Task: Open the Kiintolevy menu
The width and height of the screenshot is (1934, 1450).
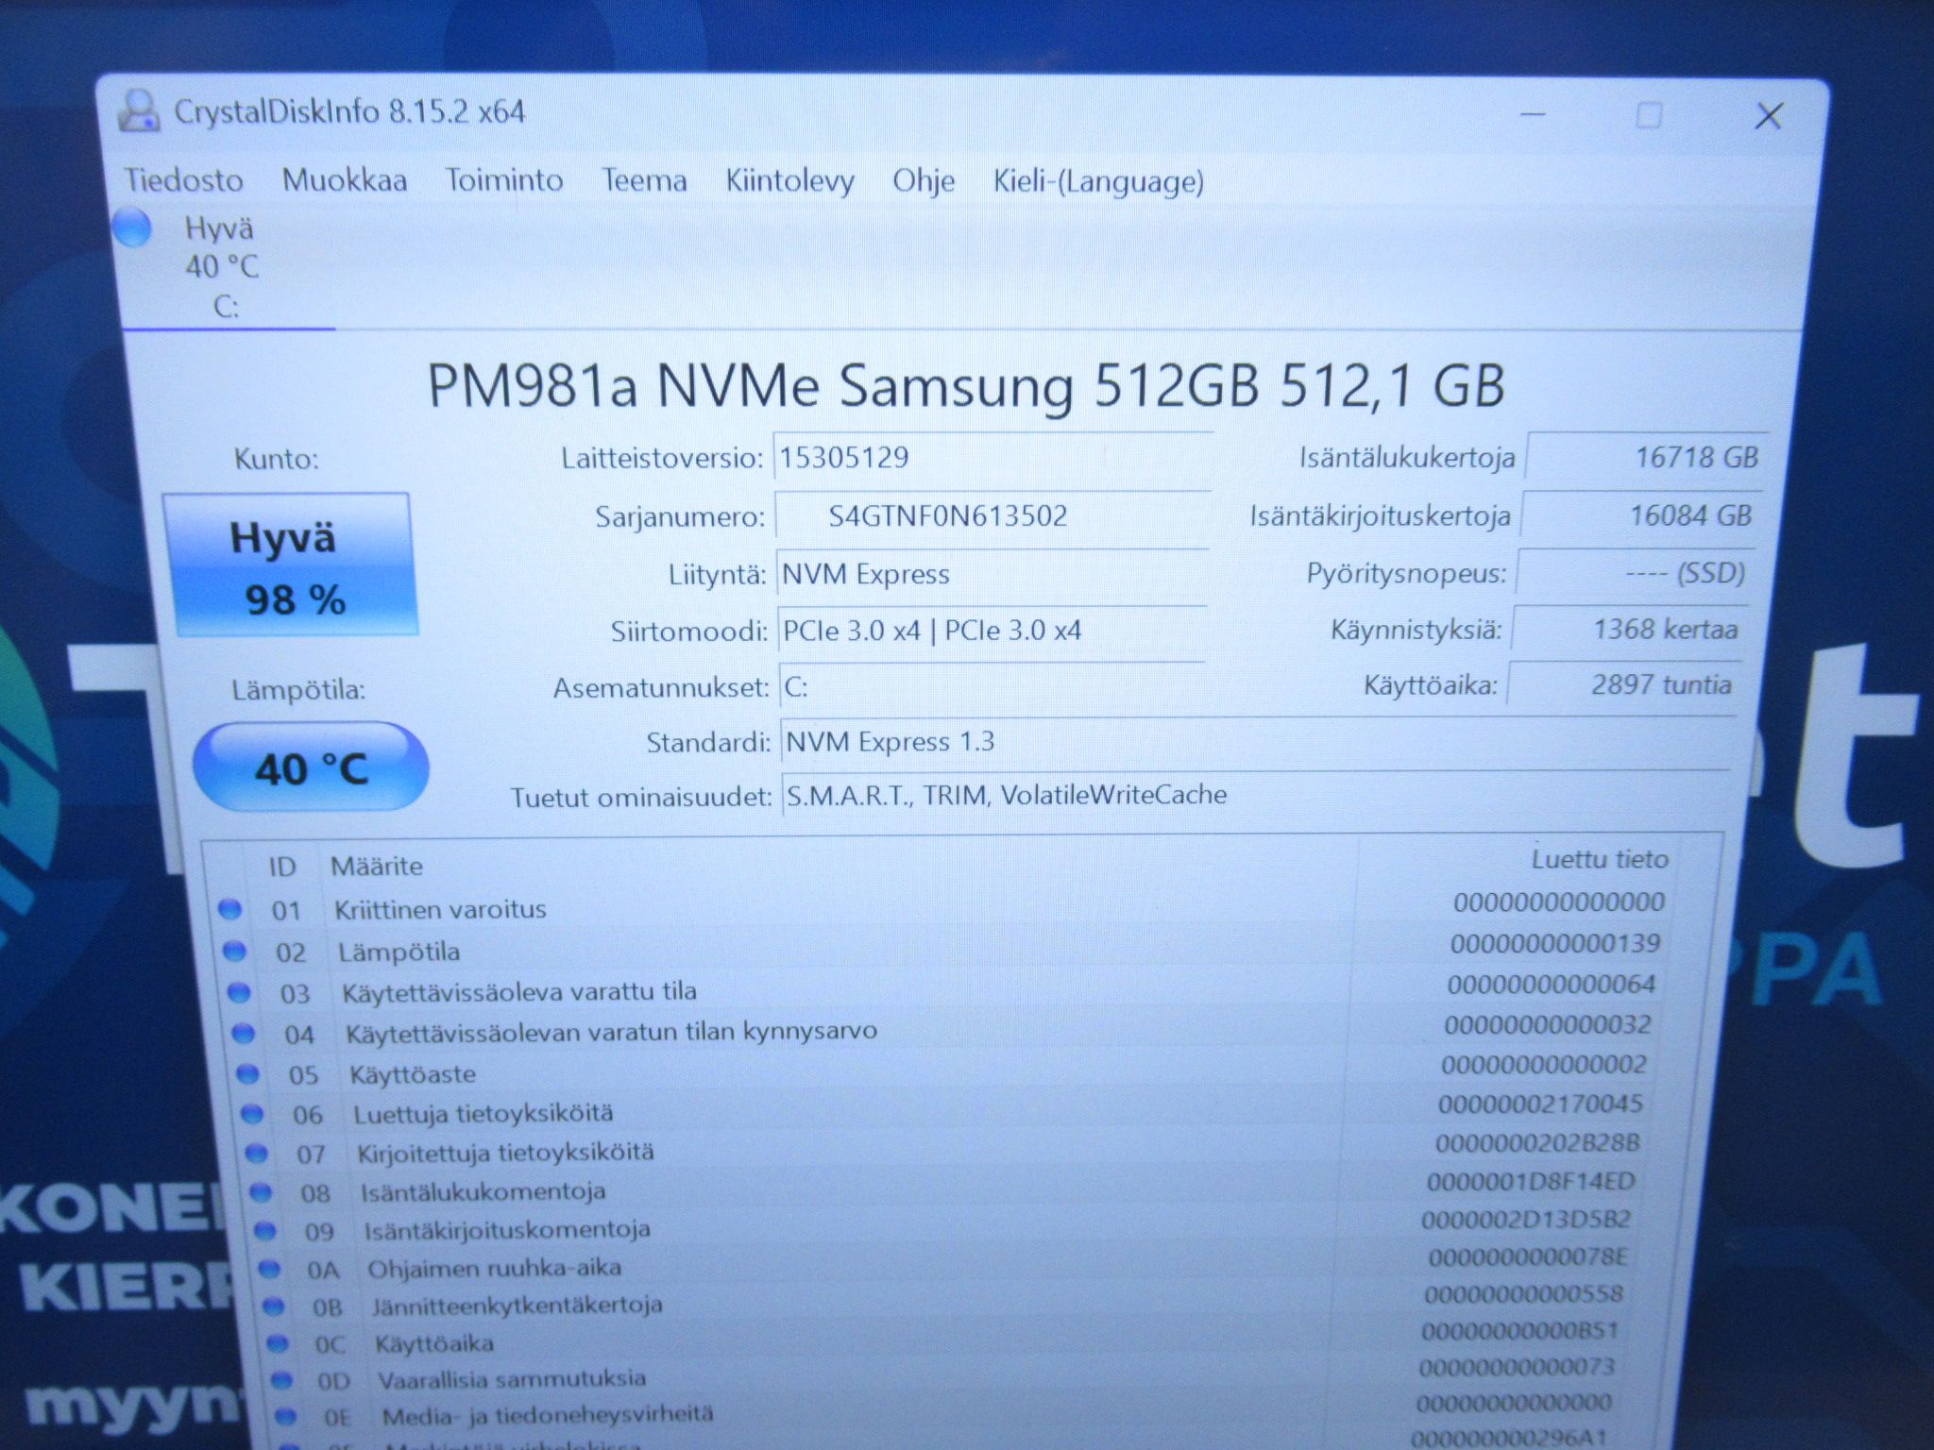Action: tap(789, 179)
